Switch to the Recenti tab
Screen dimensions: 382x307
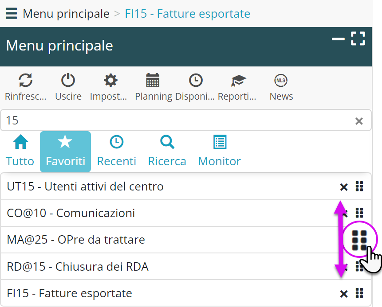(116, 152)
